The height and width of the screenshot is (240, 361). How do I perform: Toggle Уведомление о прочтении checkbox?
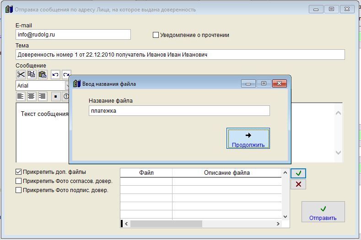pyautogui.click(x=156, y=35)
